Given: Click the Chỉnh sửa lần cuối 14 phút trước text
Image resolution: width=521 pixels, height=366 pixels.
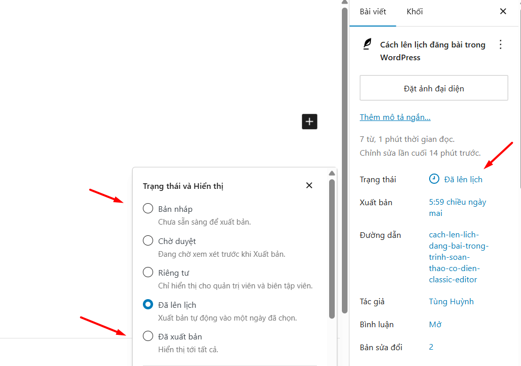Looking at the screenshot, I should 420,153.
